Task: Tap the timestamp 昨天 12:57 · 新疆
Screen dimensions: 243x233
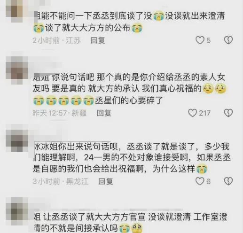Action: pos(60,113)
